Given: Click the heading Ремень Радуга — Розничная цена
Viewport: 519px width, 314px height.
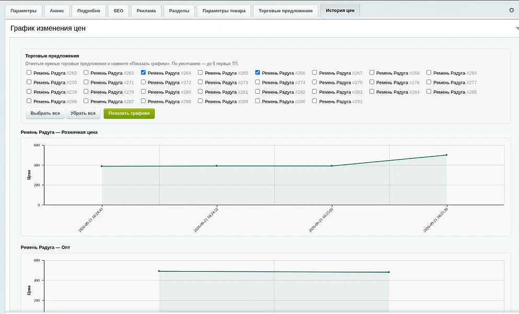Looking at the screenshot, I should click(59, 132).
